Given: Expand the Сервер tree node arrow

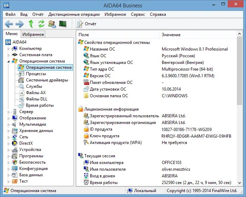Looking at the screenshot, I should (x=9, y=112).
